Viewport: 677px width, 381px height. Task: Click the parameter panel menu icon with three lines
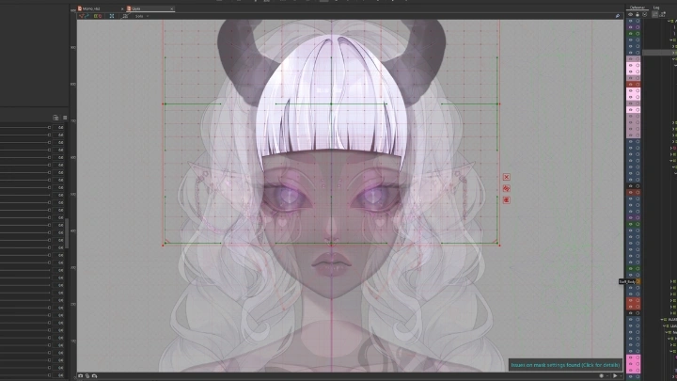coord(65,118)
